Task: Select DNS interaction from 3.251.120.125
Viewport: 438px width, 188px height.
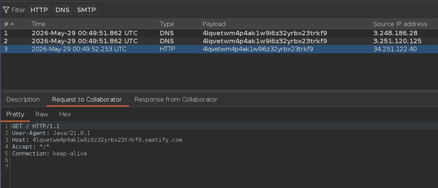Action: (219, 41)
